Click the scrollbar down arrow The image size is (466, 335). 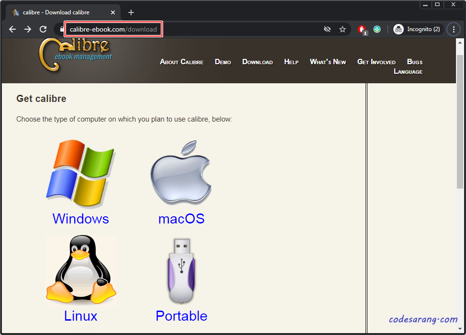click(460, 329)
